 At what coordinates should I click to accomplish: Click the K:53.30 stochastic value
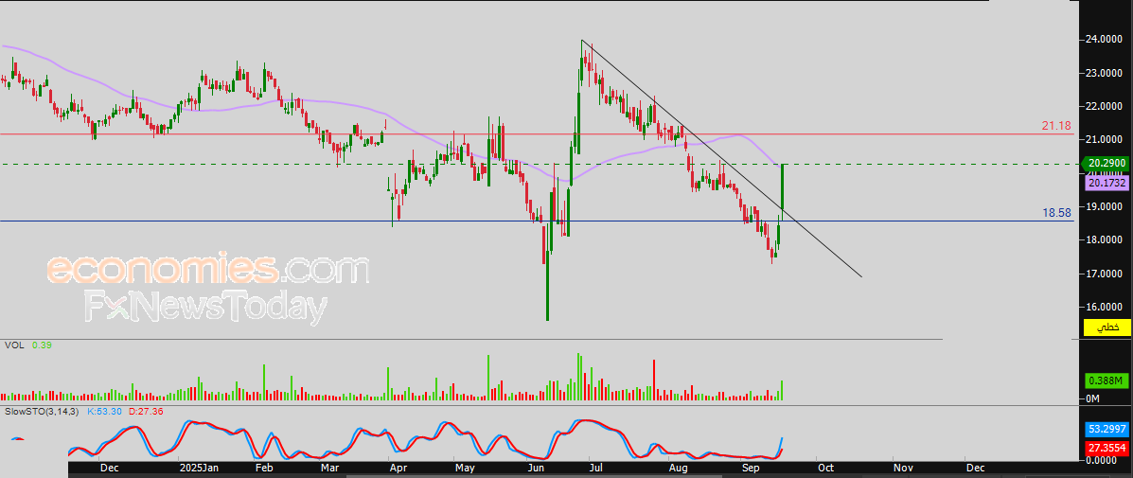105,411
